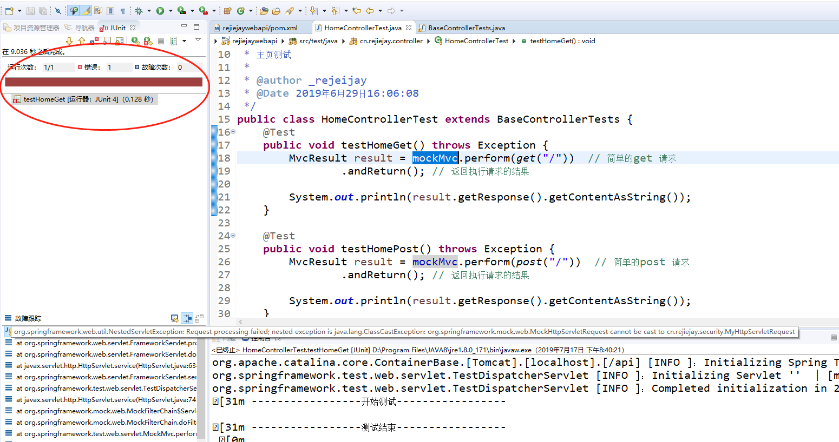Viewport: 839px width, 442px height.
Task: Expand the breadcrumb arrow before rejiejaywebapi
Action: 216,41
